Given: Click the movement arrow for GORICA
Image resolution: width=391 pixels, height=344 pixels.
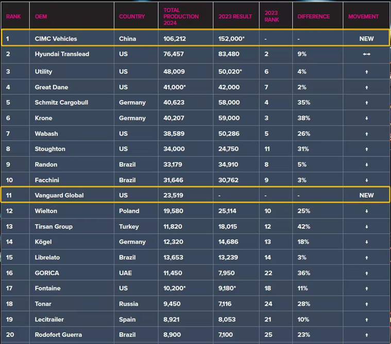Looking at the screenshot, I should pyautogui.click(x=366, y=273).
